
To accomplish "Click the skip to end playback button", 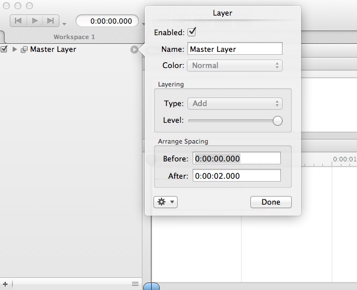I will pos(51,21).
